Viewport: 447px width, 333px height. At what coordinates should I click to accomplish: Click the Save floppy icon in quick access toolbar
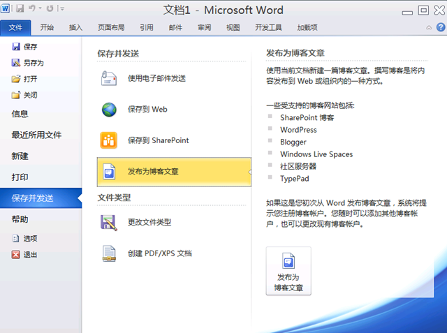tap(20, 8)
